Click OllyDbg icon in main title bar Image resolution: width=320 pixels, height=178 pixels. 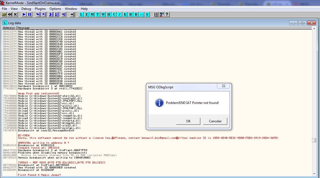2,3
